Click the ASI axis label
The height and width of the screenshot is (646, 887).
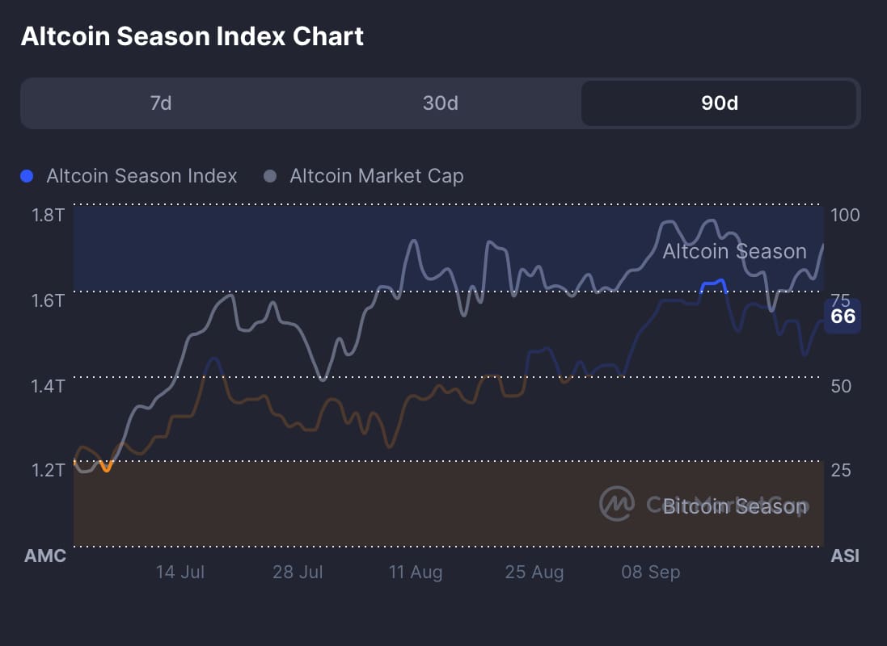(845, 556)
